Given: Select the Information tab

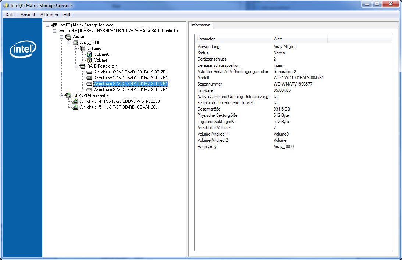Looking at the screenshot, I should 201,25.
